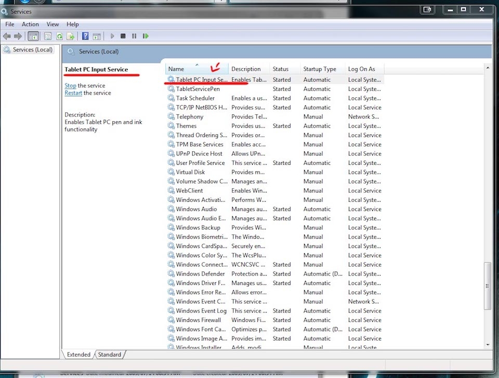Screen dimensions: 499x378
Task: Select the Windows Firewall service row
Action: 198,320
